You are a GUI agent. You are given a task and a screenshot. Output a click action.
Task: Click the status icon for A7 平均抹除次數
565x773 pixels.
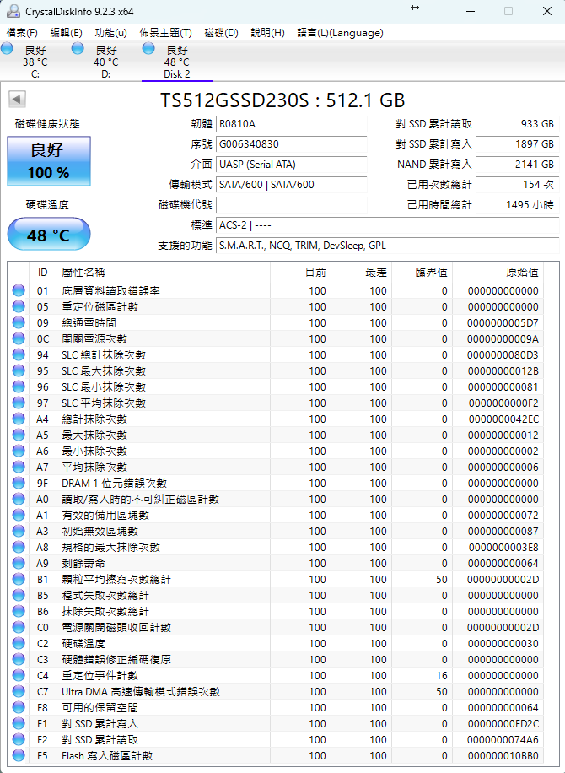point(19,467)
